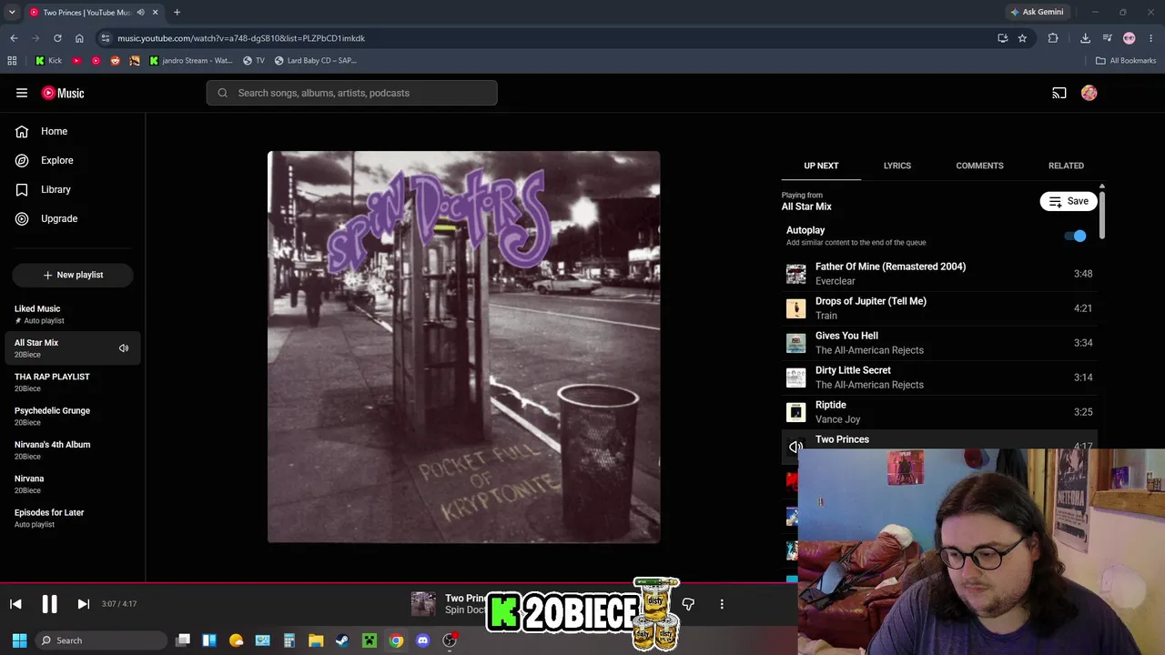
Task: Open Nirvana's 4th Album playlist
Action: [73, 449]
